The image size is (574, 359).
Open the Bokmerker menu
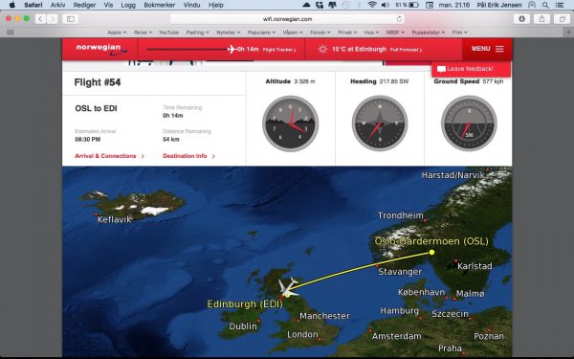pos(159,5)
